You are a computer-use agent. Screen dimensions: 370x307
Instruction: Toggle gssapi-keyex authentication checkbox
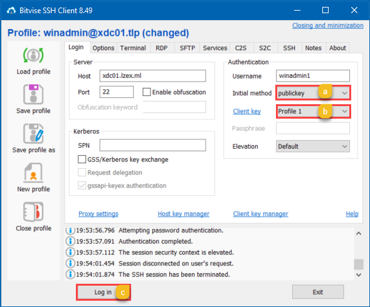(82, 185)
